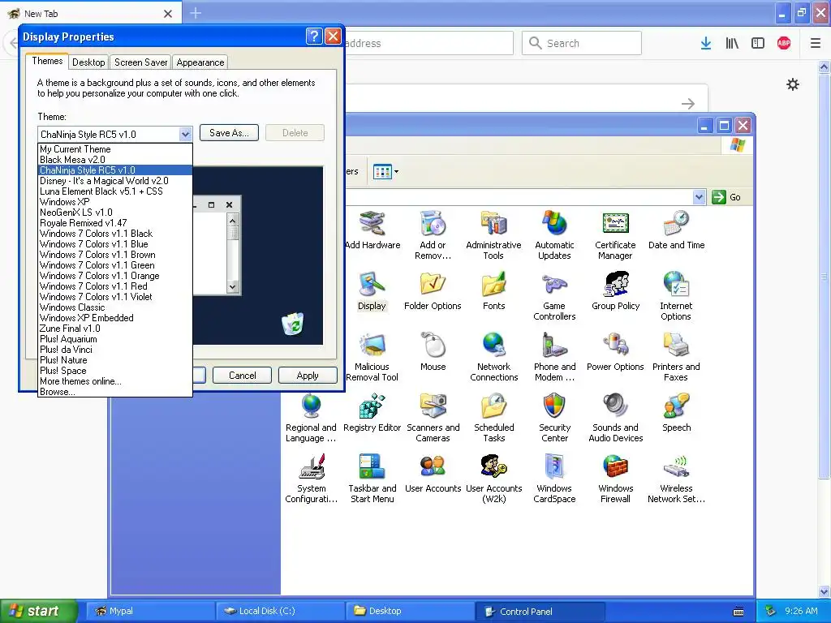Open the Mouse settings icon

pos(433,352)
